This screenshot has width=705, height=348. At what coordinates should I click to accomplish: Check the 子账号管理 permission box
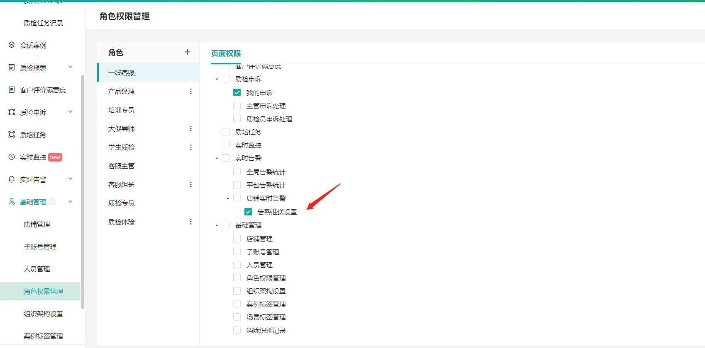click(x=237, y=251)
